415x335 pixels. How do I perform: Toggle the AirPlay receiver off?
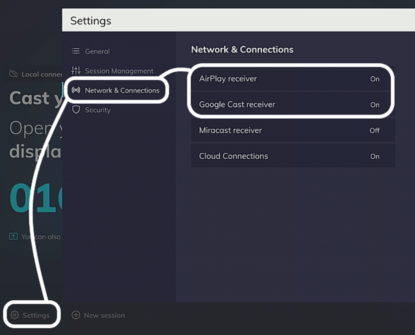click(375, 79)
